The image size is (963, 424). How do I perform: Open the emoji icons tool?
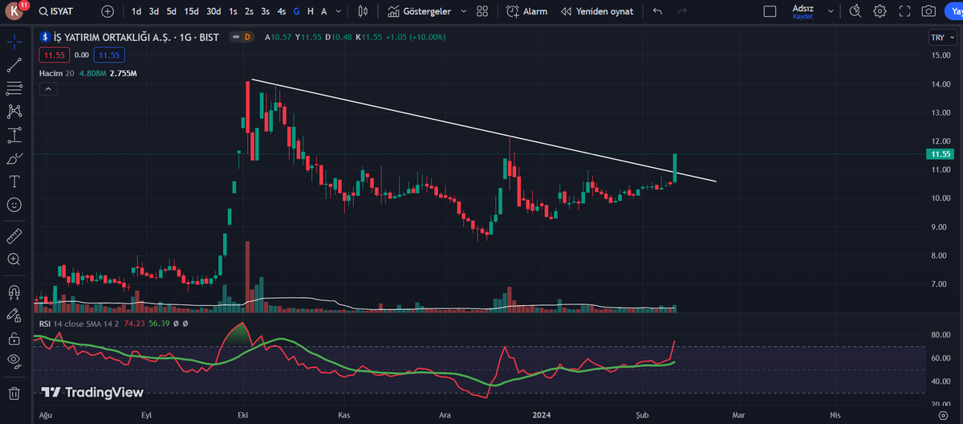pos(14,205)
